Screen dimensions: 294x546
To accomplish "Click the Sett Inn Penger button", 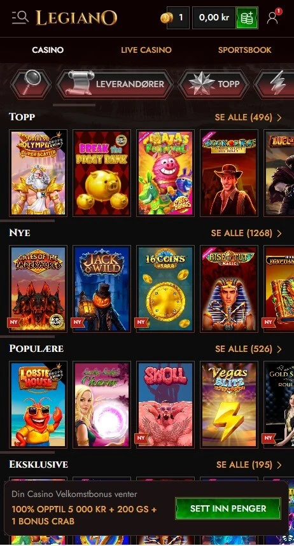I will coord(228,508).
